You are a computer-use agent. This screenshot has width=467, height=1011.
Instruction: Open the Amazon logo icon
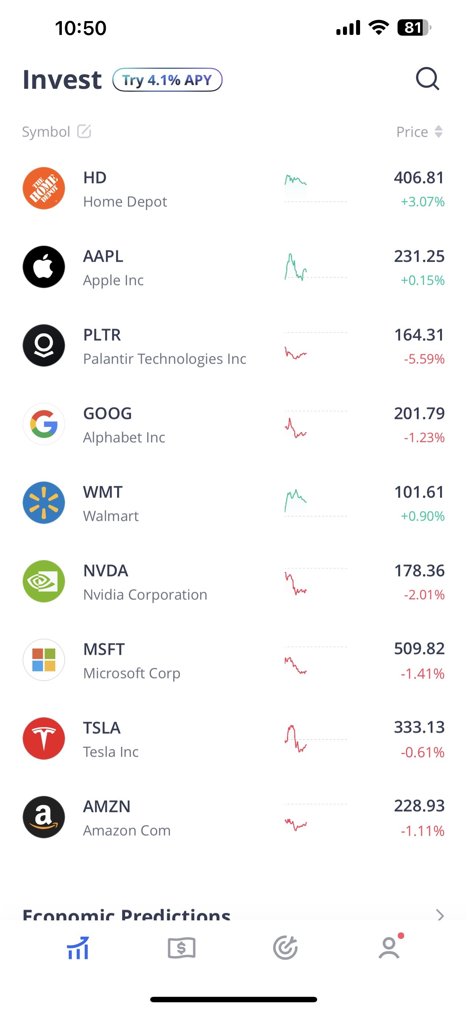(x=44, y=817)
